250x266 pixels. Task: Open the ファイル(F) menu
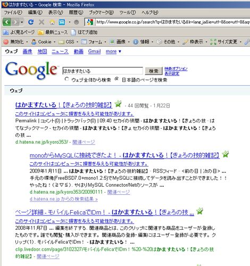[13, 12]
